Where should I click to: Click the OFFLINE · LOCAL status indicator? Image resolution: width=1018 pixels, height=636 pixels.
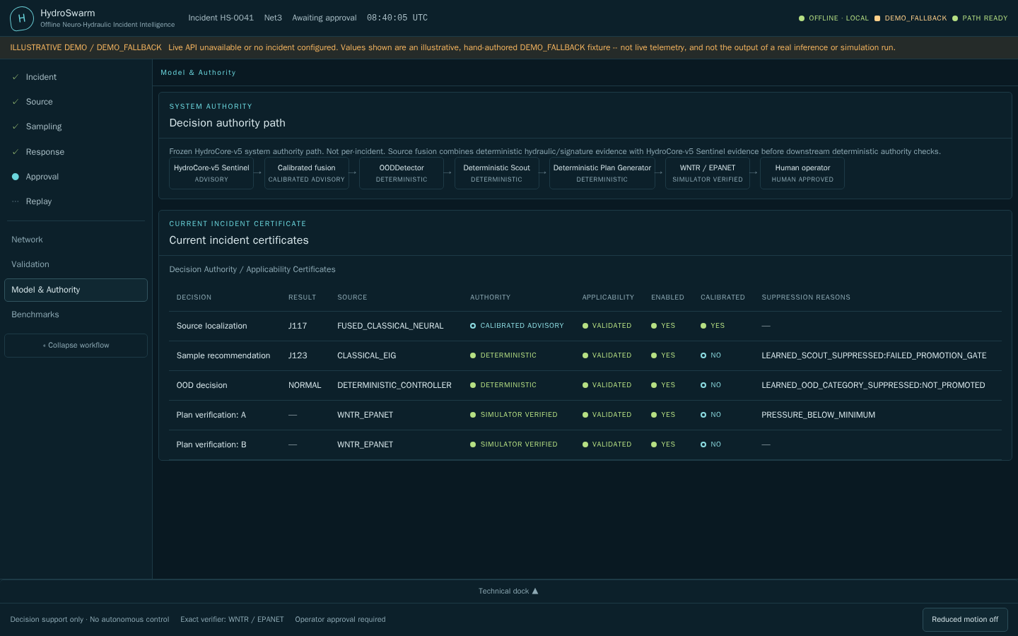pos(833,18)
